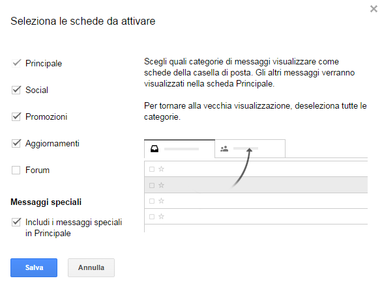Image resolution: width=382 pixels, height=285 pixels.
Task: Close the dialog with the X icon
Action: tap(374, 9)
